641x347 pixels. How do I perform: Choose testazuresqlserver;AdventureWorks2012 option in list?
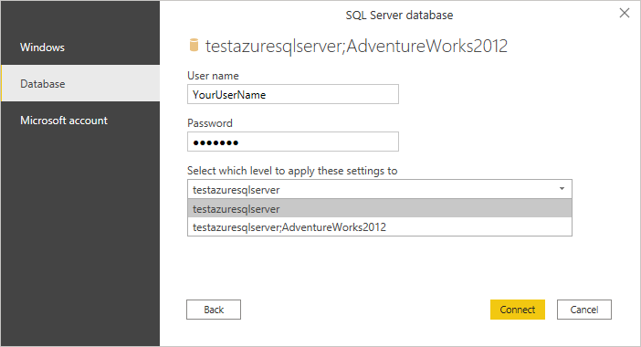[x=379, y=226]
